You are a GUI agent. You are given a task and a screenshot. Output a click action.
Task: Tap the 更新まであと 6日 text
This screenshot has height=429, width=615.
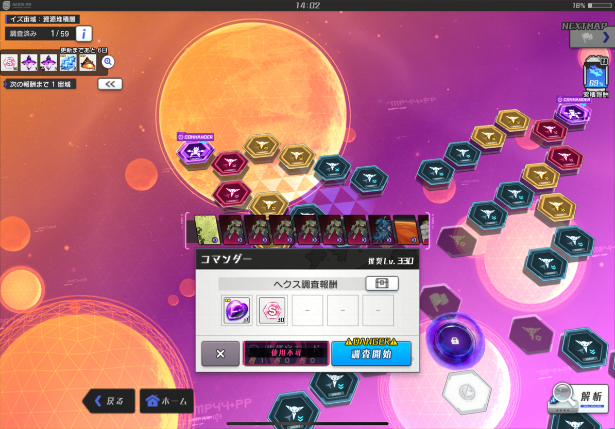[x=83, y=50]
